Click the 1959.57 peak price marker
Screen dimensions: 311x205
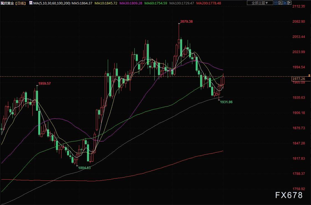click(44, 83)
